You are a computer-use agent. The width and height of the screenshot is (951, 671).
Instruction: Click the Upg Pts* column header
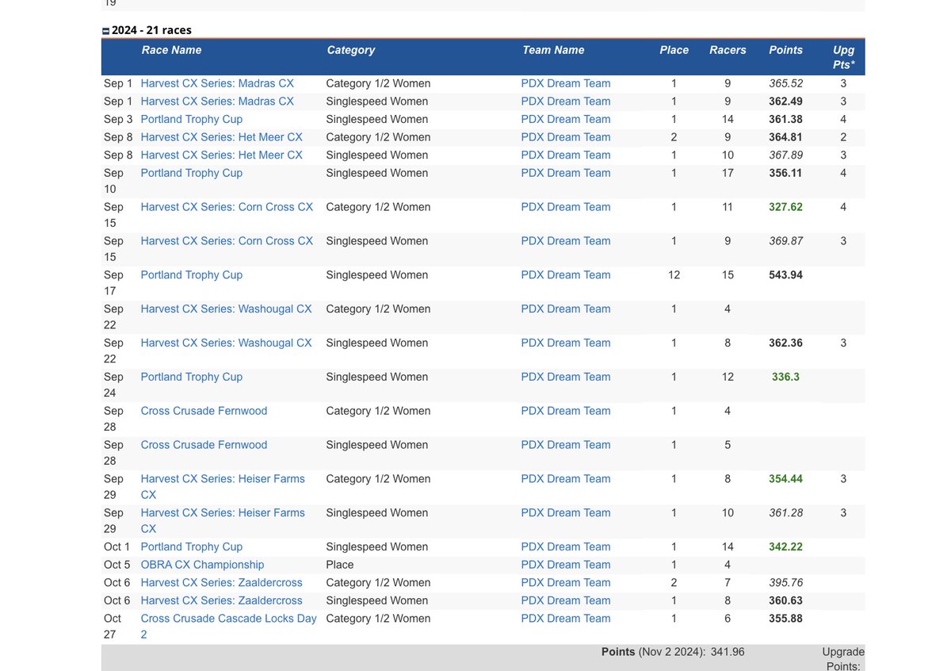pyautogui.click(x=844, y=57)
